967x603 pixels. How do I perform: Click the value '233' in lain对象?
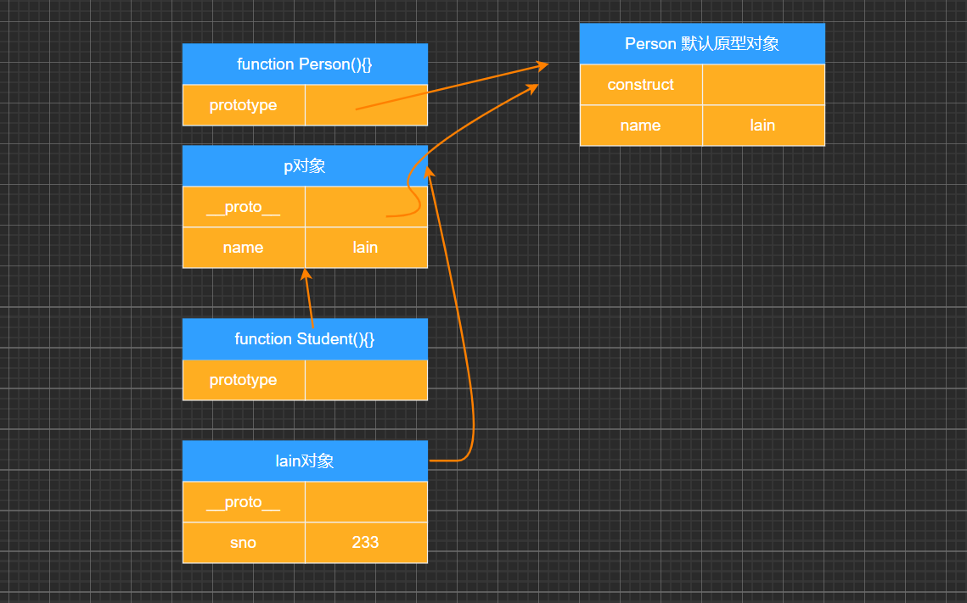[x=366, y=542]
